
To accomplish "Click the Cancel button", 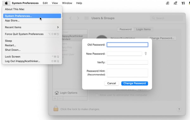I will coord(111,83).
